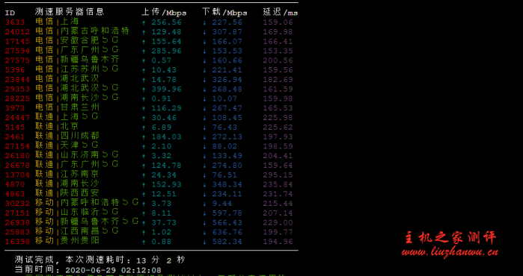Select server ID "26938"
The height and width of the screenshot is (276, 523).
17,222
